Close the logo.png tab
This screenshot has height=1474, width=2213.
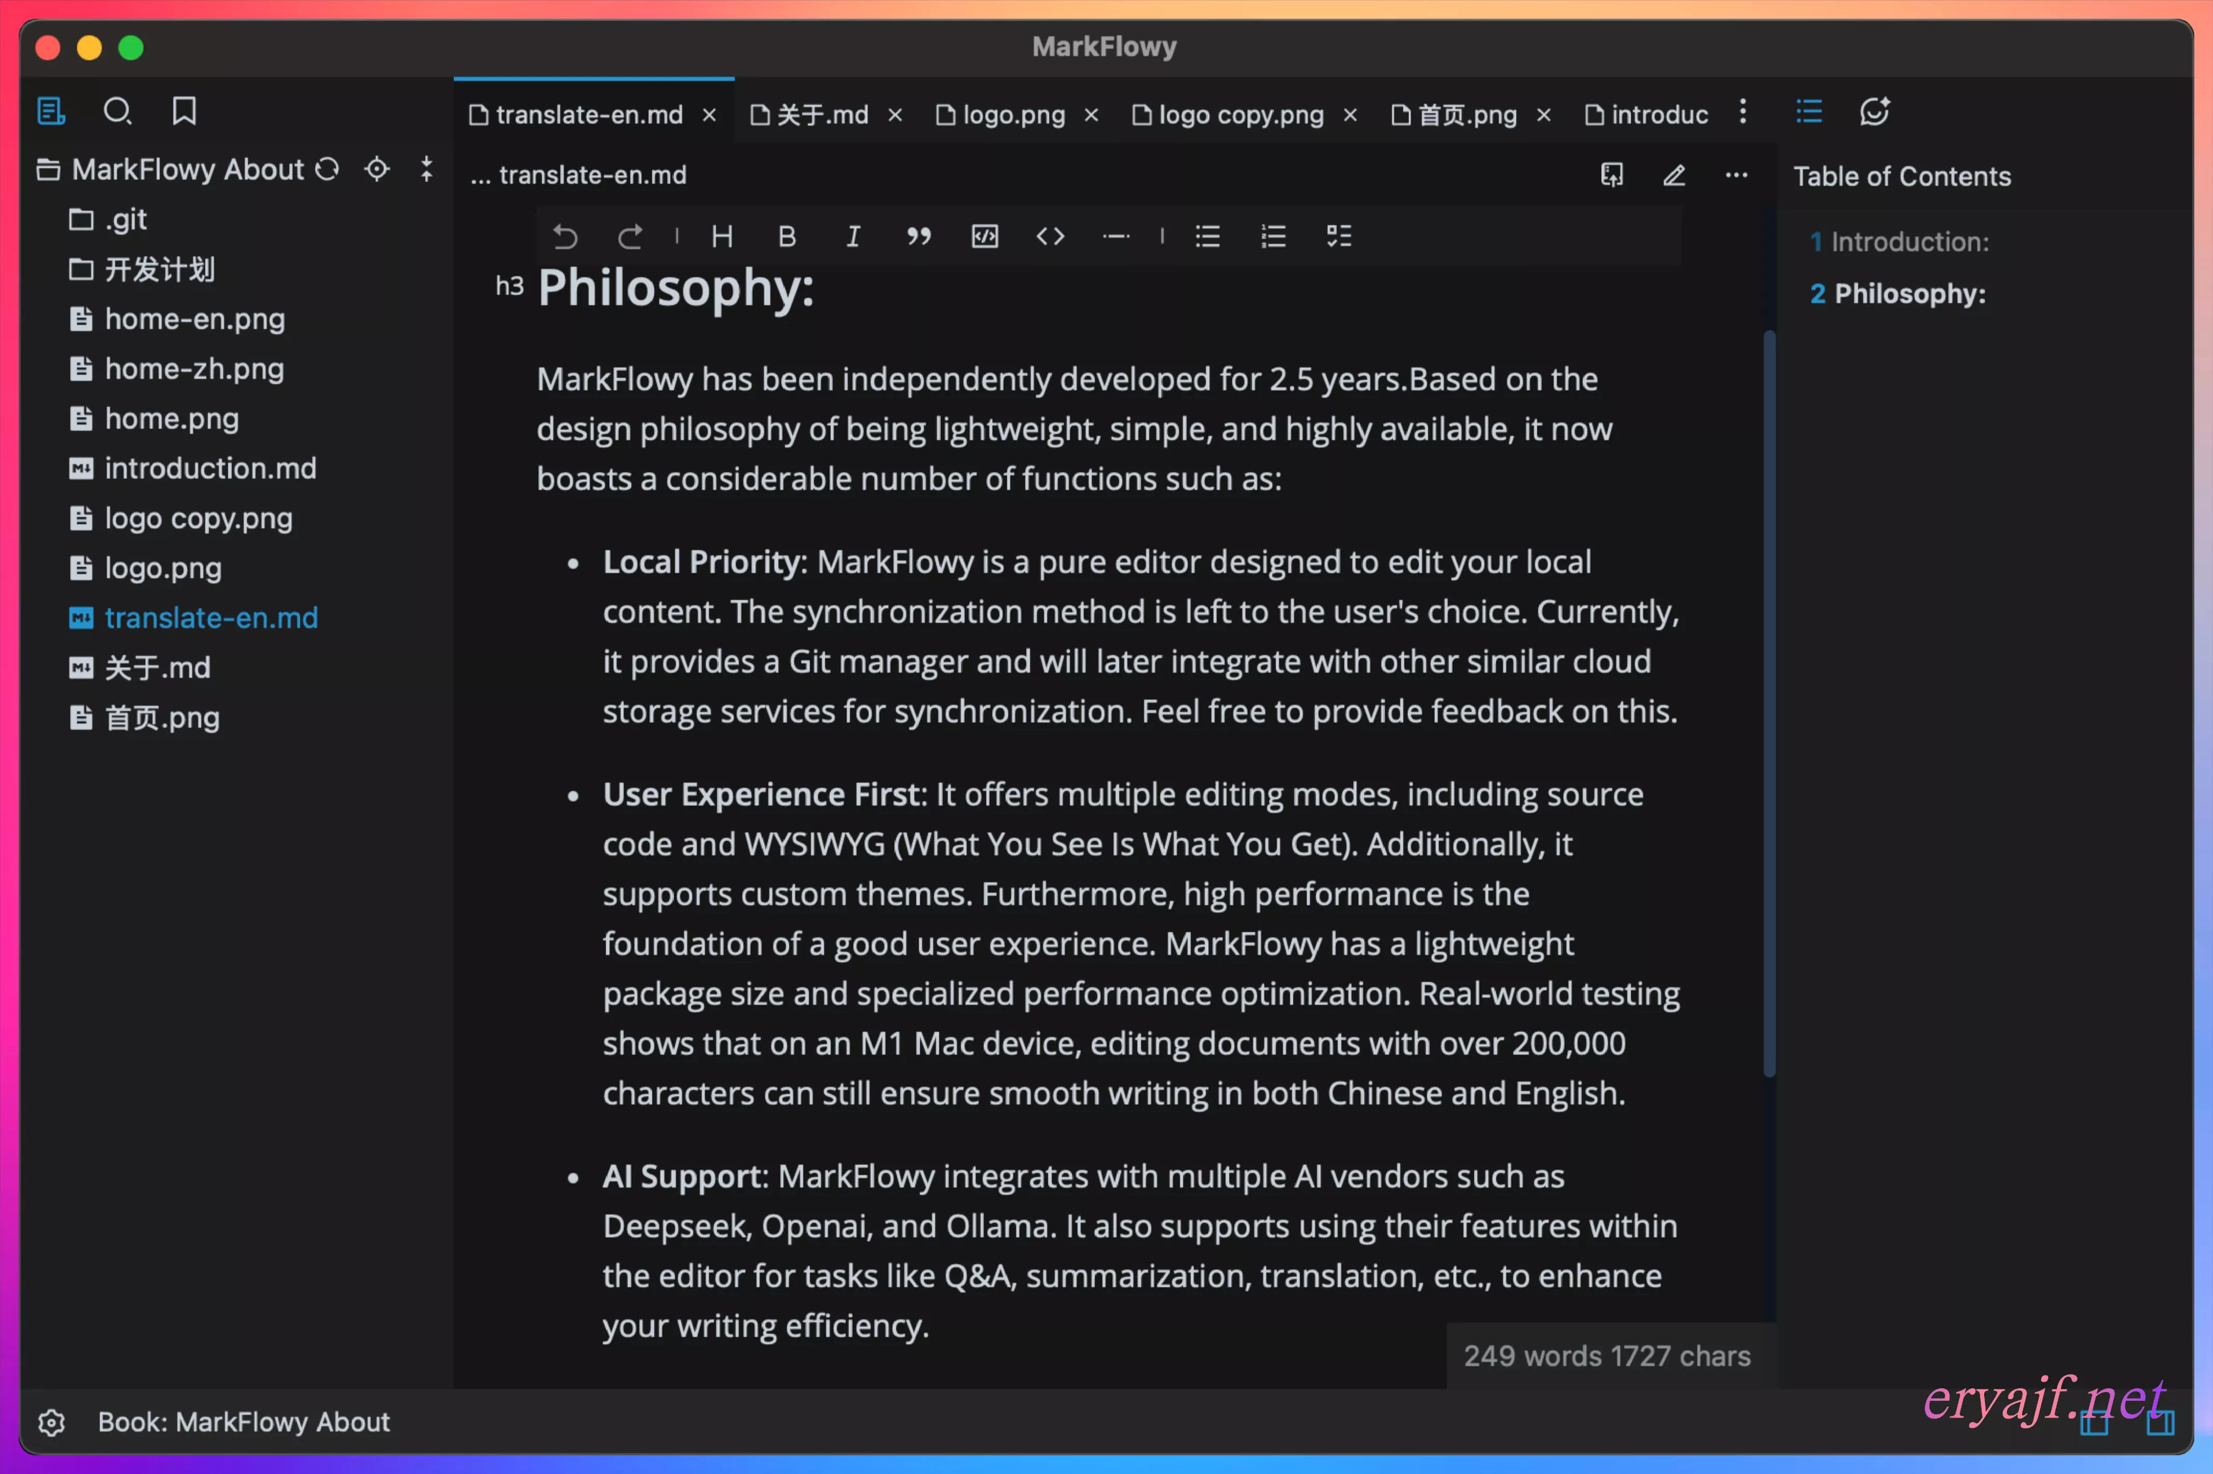click(1091, 115)
